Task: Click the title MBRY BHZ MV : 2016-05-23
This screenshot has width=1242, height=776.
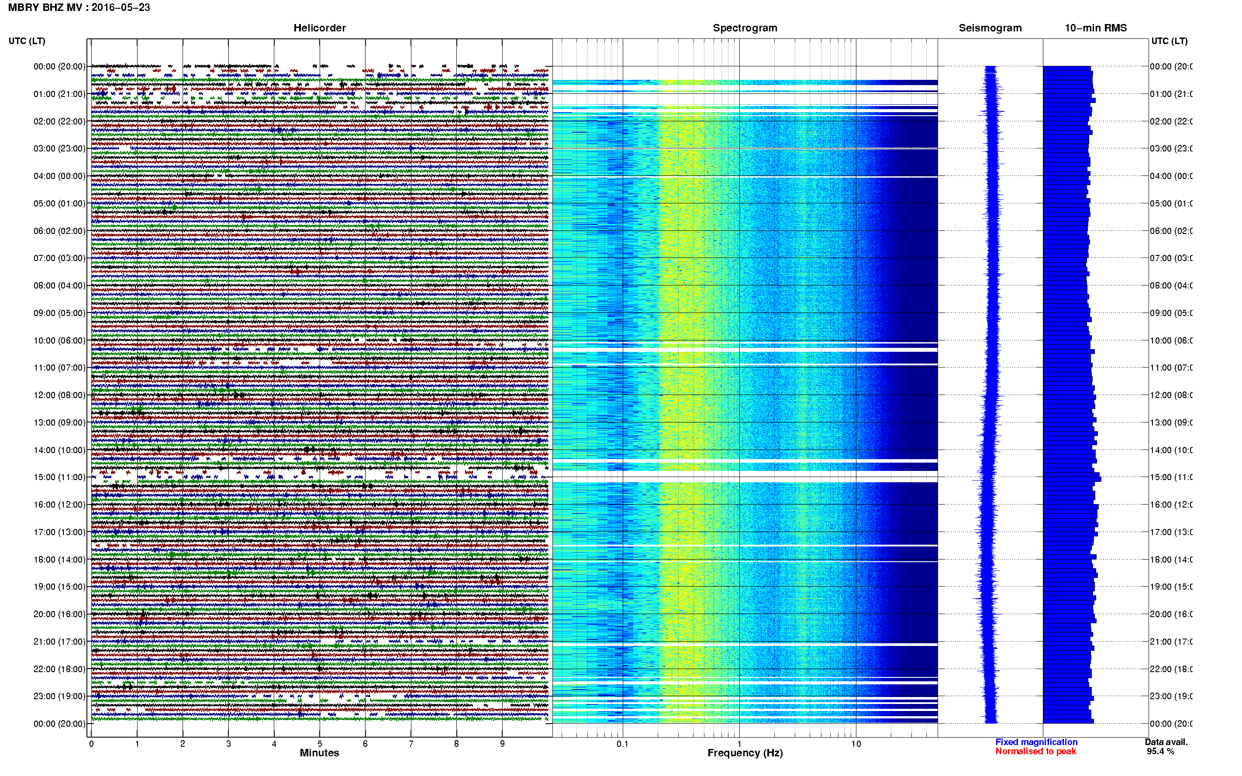Action: (79, 7)
